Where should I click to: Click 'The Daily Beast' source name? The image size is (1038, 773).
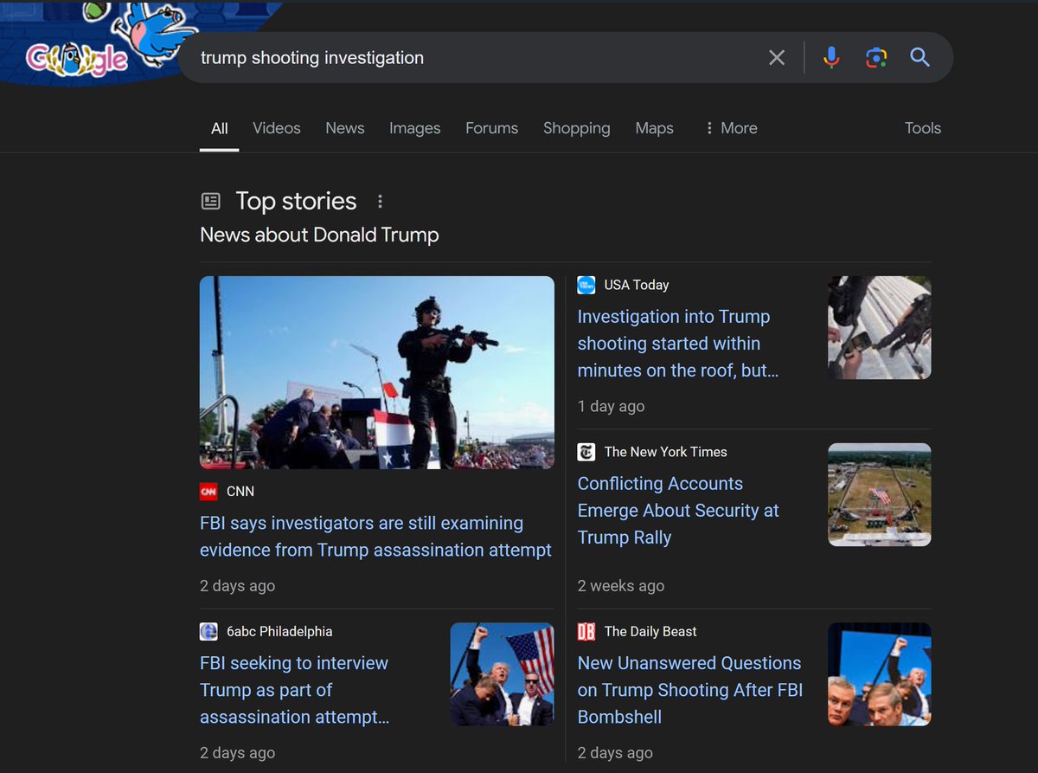pos(650,632)
